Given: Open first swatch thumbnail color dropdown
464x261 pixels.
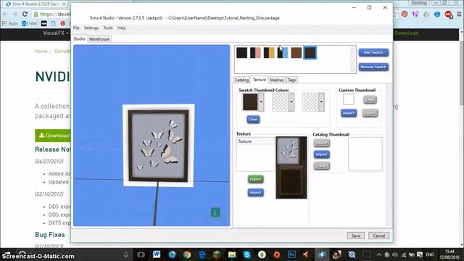Looking at the screenshot, I should (x=261, y=101).
